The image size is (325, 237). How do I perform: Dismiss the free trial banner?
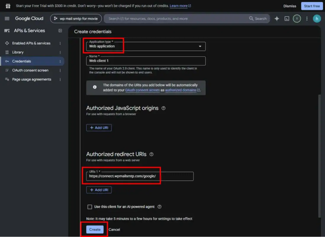point(289,6)
